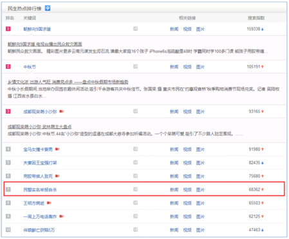Click the expand icon in the 伴娘醉亡获赔5万 row
This screenshot has height=239, width=289.
(x=135, y=229)
